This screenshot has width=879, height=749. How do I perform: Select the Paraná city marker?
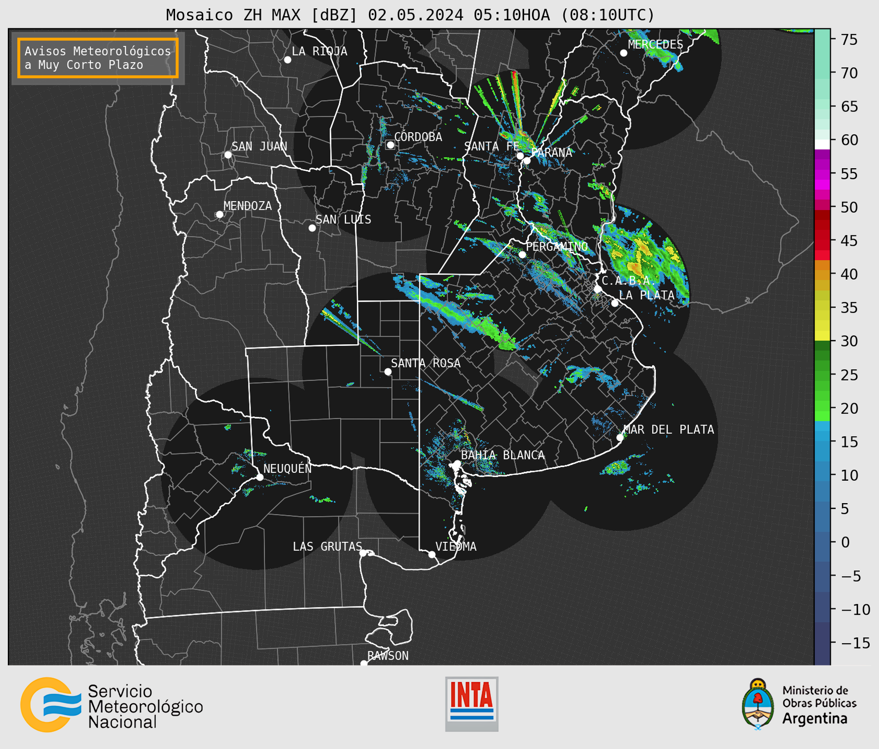pyautogui.click(x=527, y=160)
